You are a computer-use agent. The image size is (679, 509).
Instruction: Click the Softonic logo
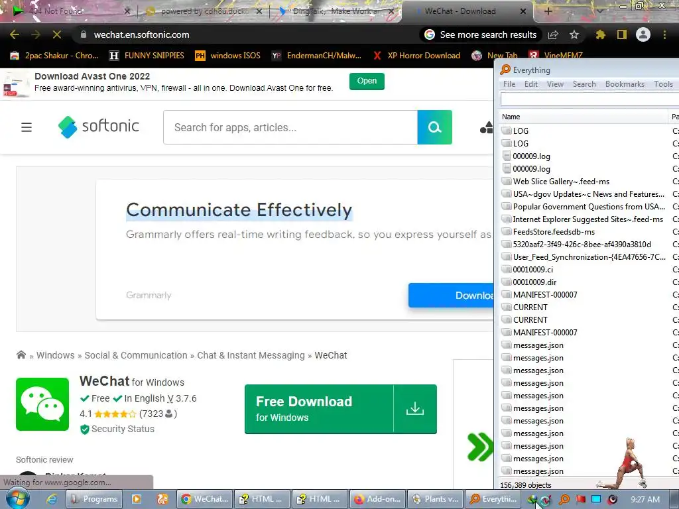99,127
